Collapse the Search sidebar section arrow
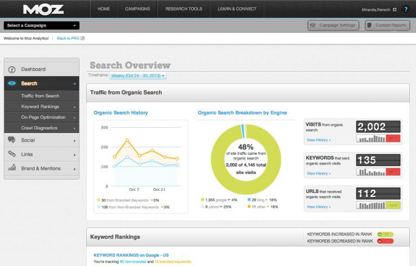This screenshot has width=416, height=266. 75,84
